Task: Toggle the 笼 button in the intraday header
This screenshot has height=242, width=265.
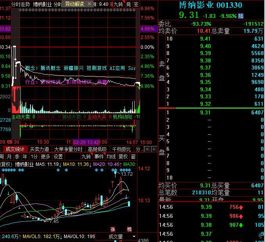Action: pos(136,4)
